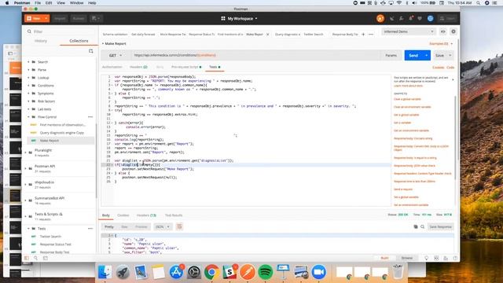Image resolution: width=503 pixels, height=283 pixels.
Task: Open the blue user avatar menu
Action: (x=430, y=19)
